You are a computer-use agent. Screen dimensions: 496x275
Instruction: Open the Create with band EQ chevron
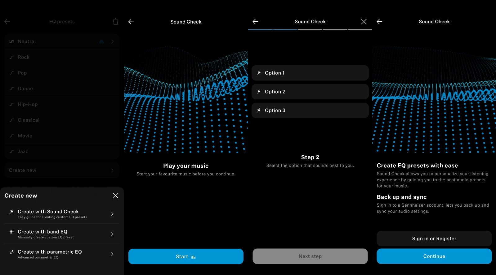(112, 234)
